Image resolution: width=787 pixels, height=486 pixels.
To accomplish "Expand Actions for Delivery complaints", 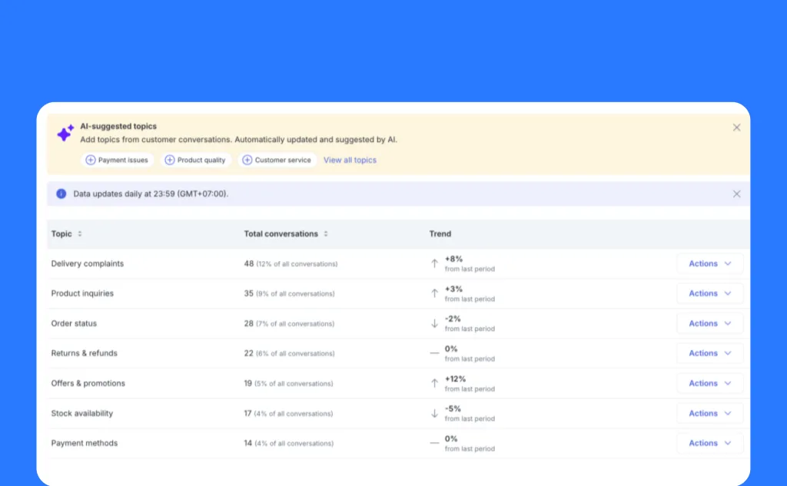I will pyautogui.click(x=709, y=263).
